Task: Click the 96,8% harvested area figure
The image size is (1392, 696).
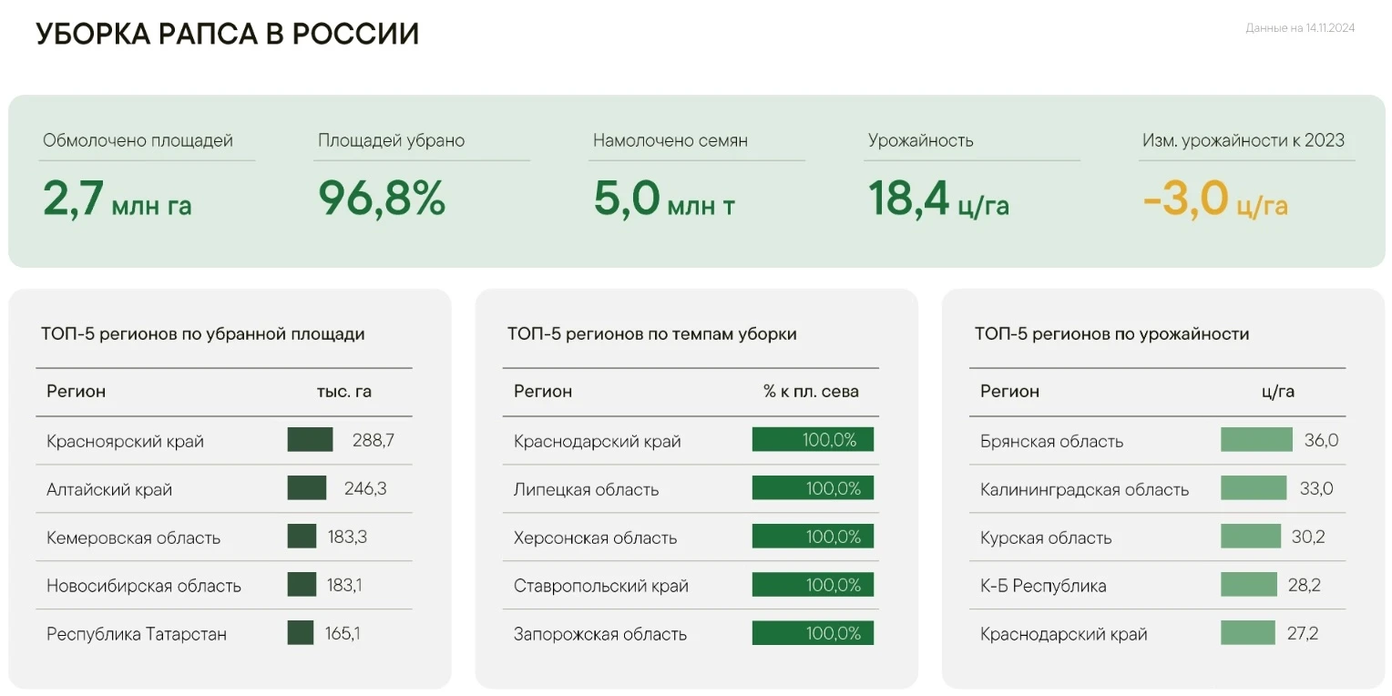Action: [x=382, y=199]
